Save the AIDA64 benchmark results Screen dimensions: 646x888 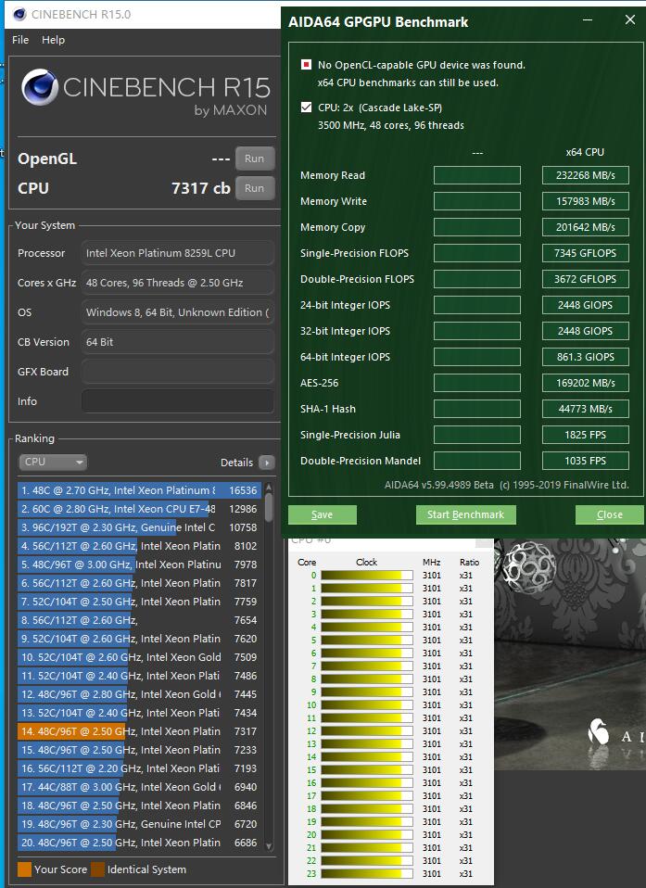point(323,514)
